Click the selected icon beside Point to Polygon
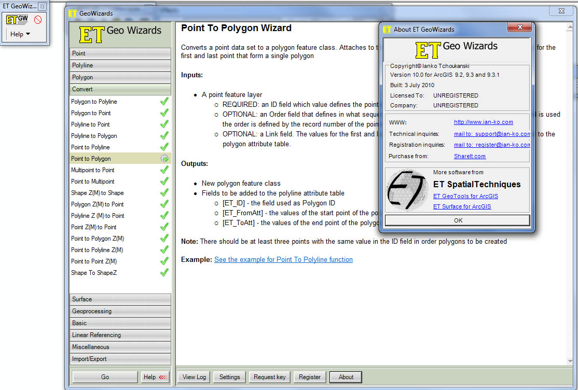Screen dimensions: 578x390 click(x=164, y=159)
